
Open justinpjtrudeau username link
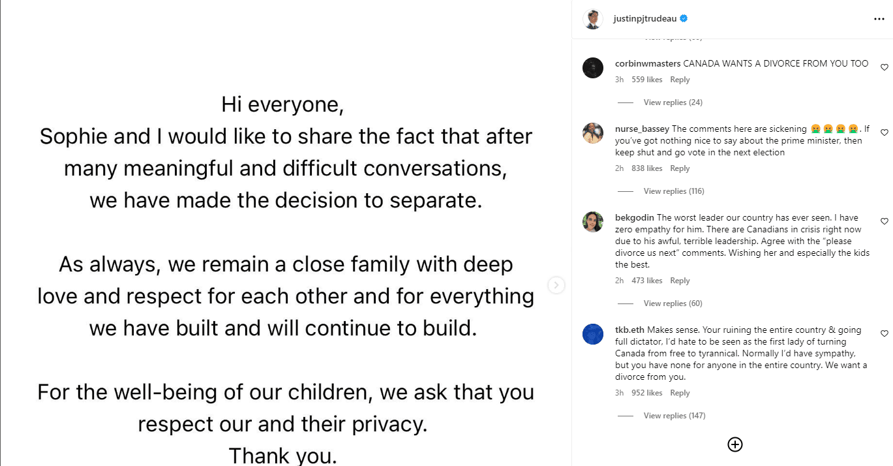[644, 19]
